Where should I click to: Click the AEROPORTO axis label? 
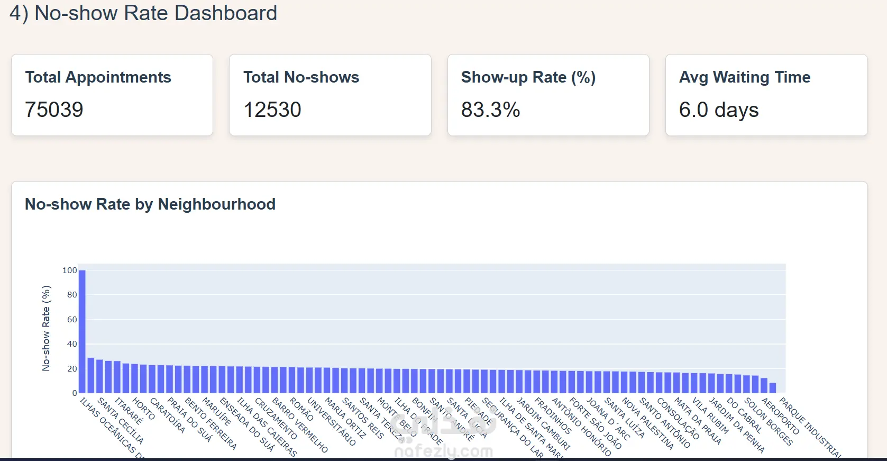click(780, 416)
